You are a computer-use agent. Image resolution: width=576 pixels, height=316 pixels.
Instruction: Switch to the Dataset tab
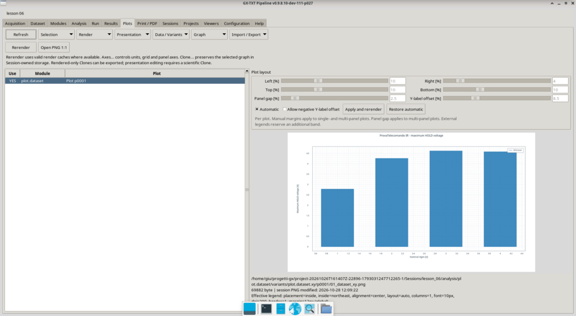click(x=38, y=24)
